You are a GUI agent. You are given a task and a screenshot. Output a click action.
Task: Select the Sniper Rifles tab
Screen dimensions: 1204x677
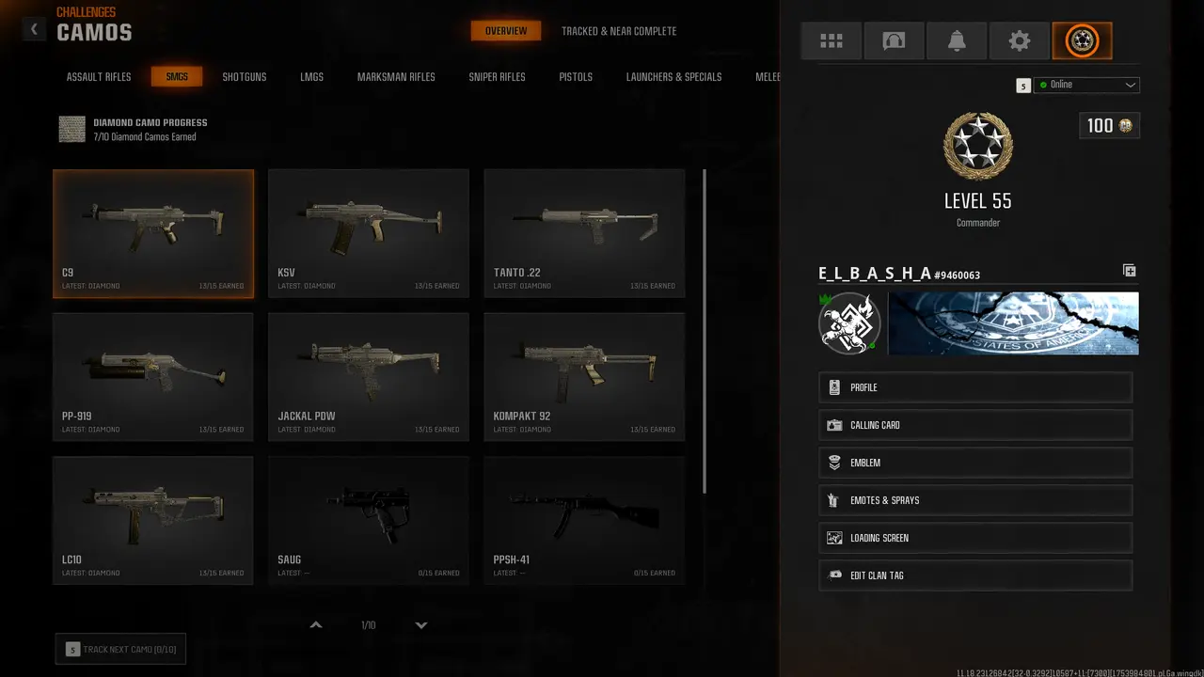[x=498, y=77]
